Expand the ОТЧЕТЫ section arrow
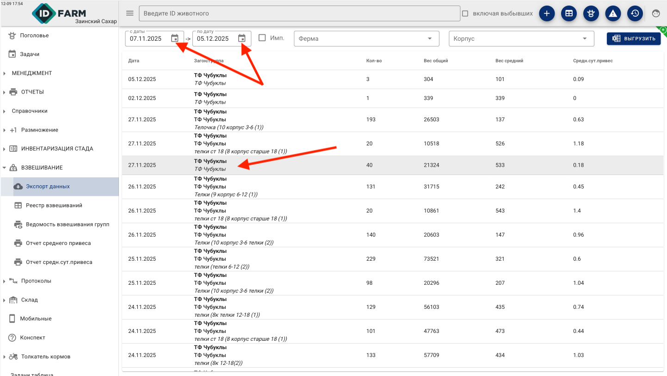 (4, 92)
